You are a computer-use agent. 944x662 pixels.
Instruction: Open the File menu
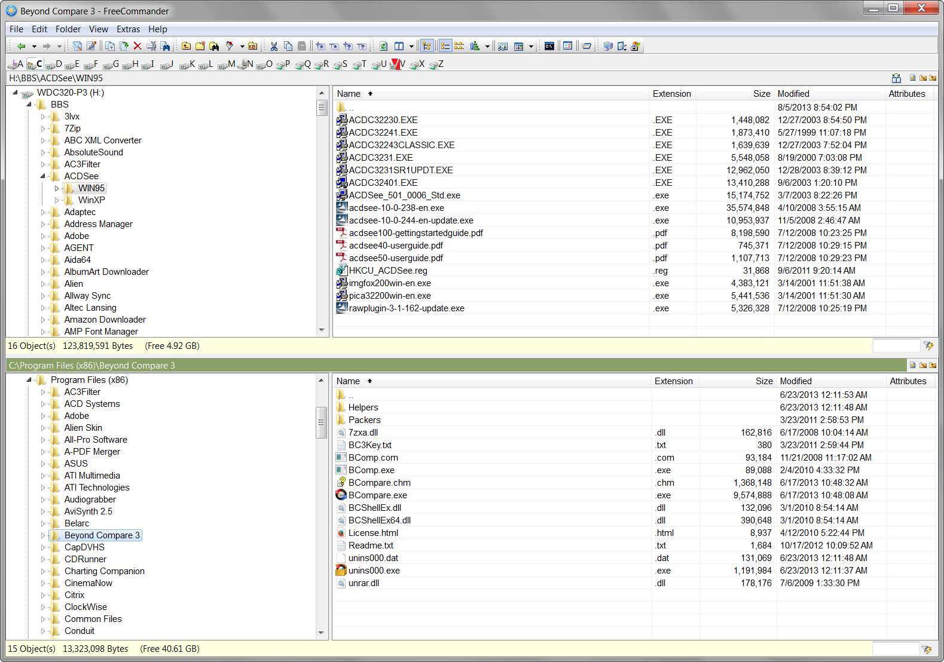[16, 29]
